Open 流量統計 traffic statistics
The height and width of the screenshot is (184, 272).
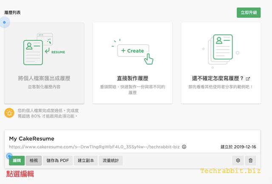click(x=110, y=161)
